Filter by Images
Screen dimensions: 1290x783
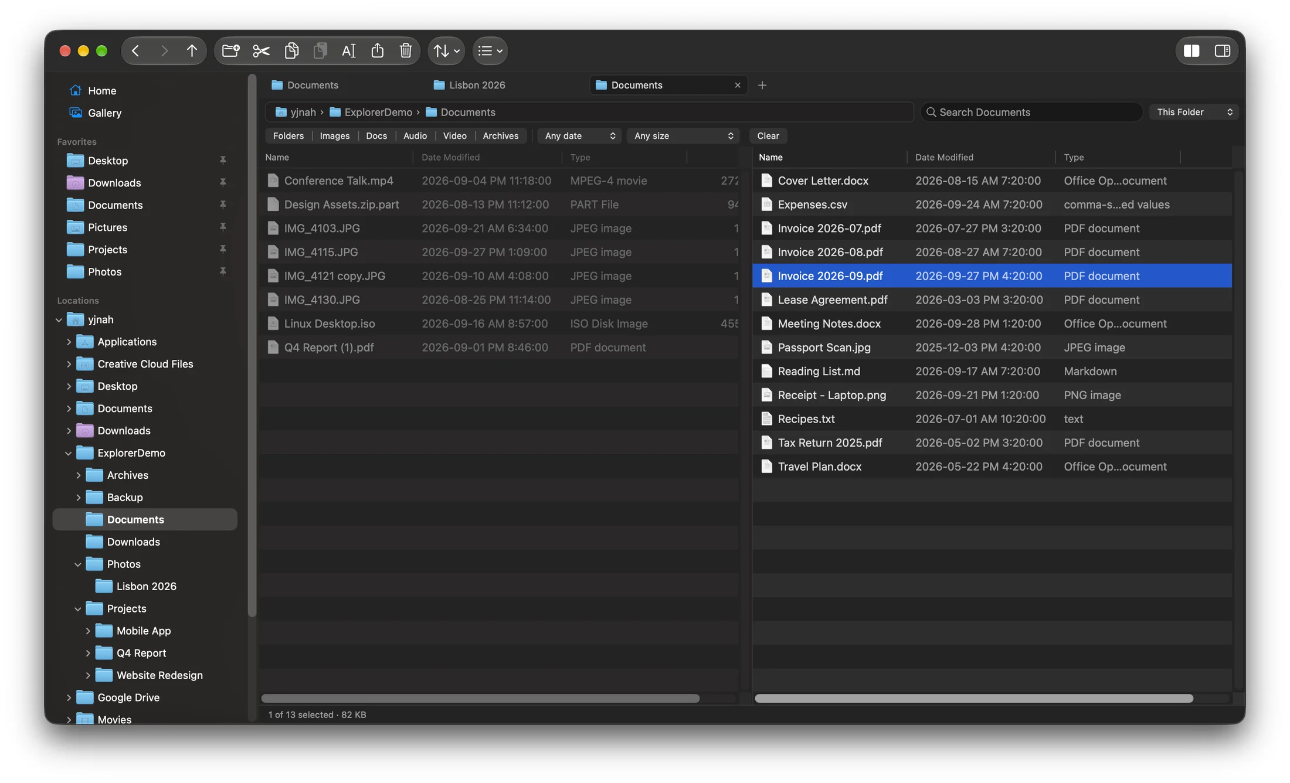point(335,136)
